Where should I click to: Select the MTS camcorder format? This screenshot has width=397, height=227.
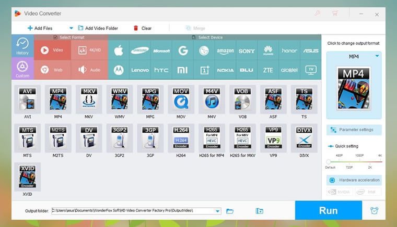[27, 138]
